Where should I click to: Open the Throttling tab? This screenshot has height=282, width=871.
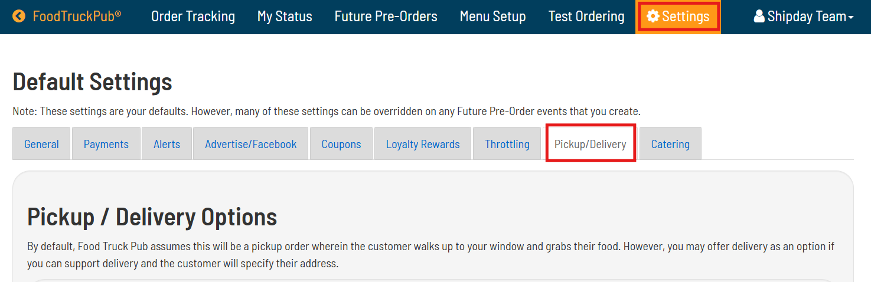pos(507,144)
